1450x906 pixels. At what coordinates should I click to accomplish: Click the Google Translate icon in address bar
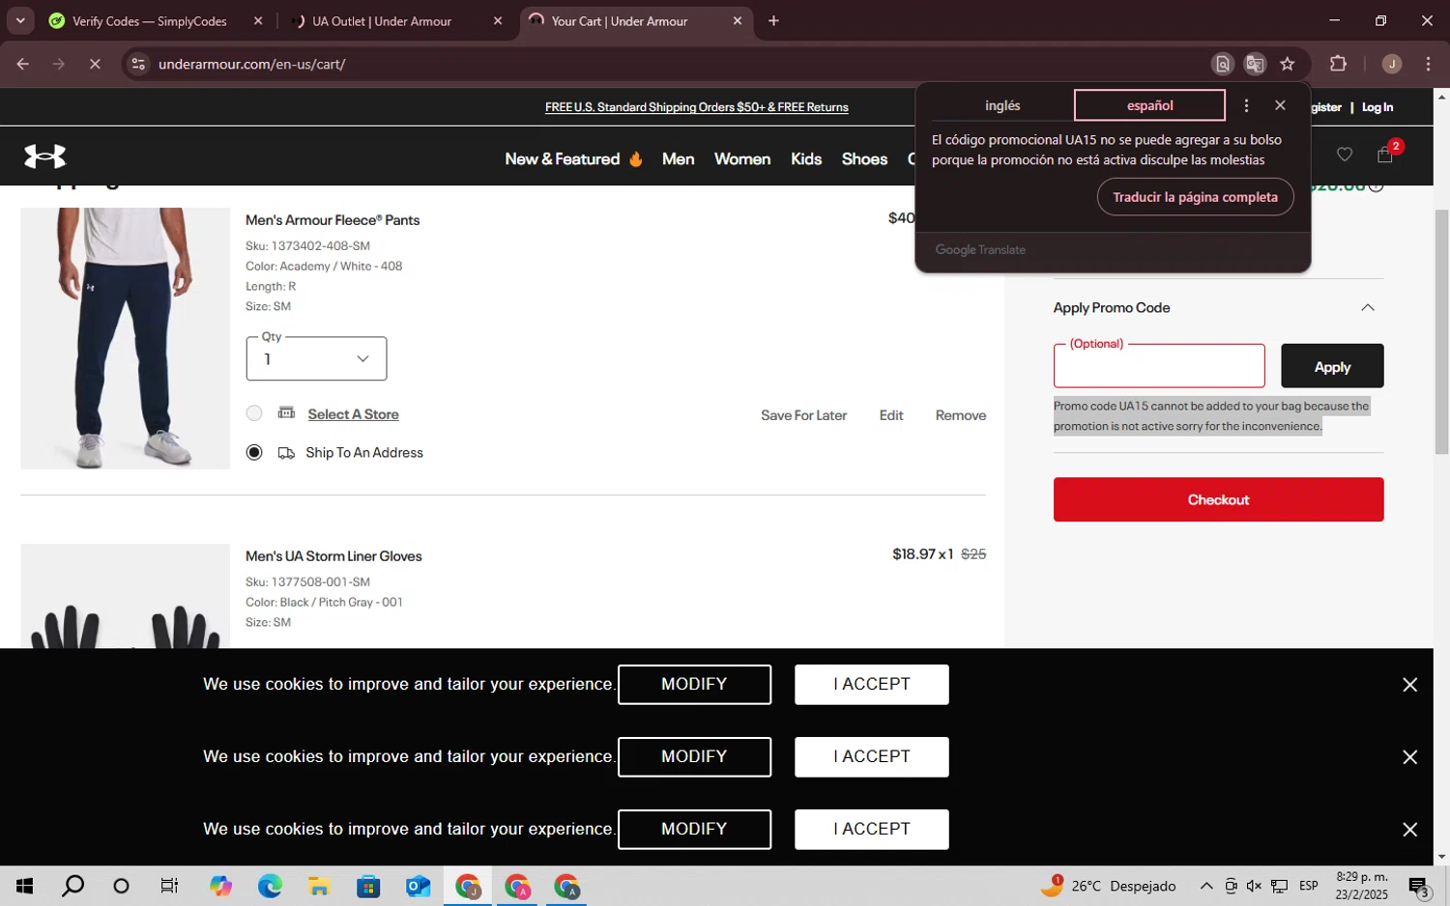coord(1255,64)
